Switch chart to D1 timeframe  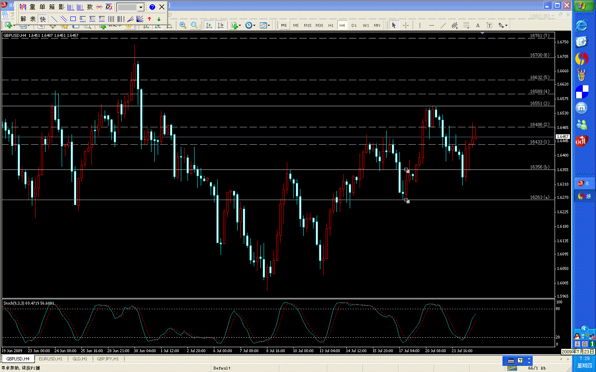pos(354,25)
